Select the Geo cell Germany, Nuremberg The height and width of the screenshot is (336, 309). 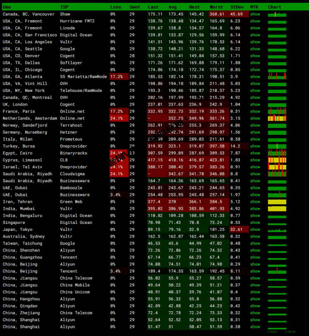[x=25, y=132]
